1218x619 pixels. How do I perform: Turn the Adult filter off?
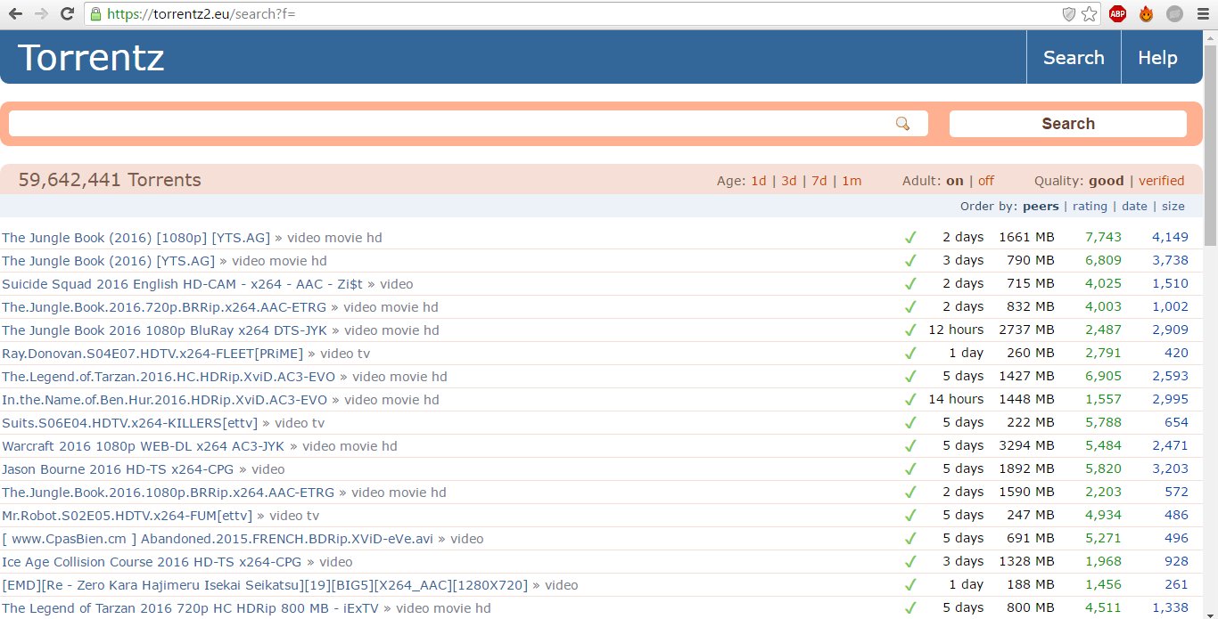[x=986, y=181]
